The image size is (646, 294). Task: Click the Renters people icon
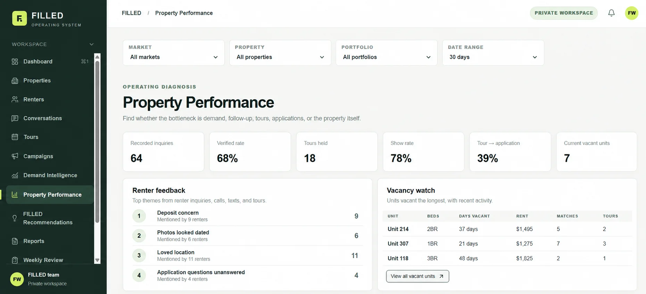(x=15, y=99)
